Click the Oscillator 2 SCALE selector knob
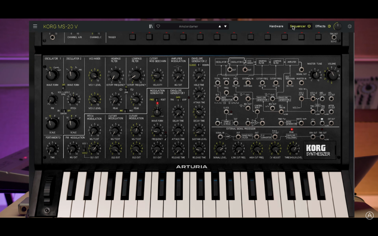This screenshot has height=236, width=378. (73, 124)
